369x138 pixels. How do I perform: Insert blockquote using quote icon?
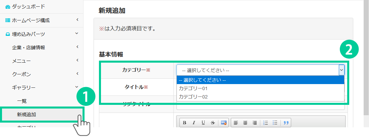pyautogui.click(x=286, y=123)
